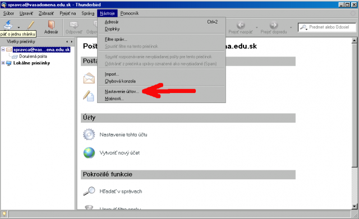Click the Lokálne priečinky computer icon
This screenshot has width=359, height=219.
click(x=9, y=63)
